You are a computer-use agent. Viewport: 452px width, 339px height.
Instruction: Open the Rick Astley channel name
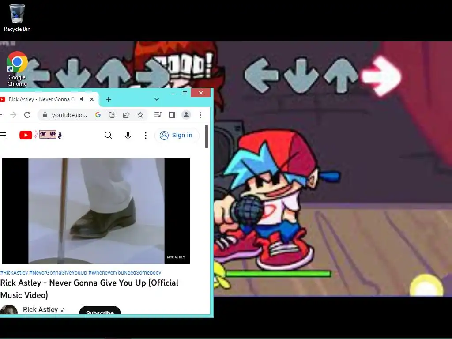[40, 309]
